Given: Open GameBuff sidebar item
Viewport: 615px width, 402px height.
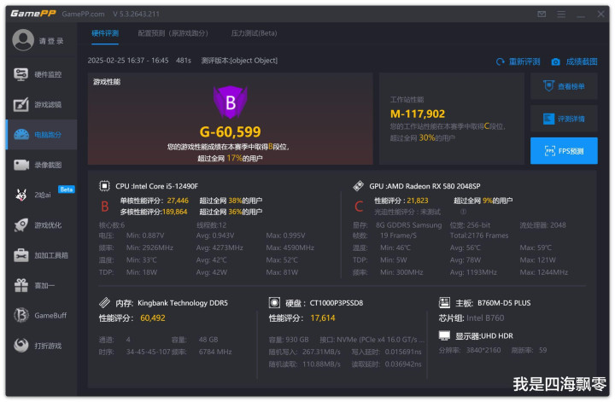Looking at the screenshot, I should 41,316.
